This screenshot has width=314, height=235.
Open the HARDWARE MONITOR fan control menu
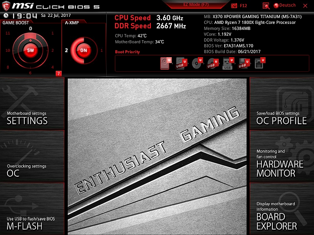[282, 156]
